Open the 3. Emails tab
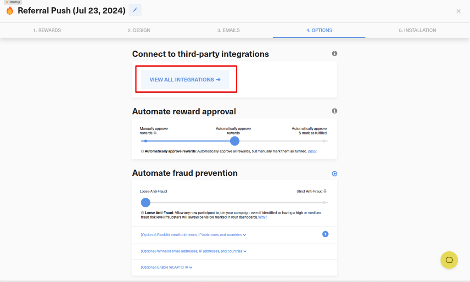 tap(228, 30)
